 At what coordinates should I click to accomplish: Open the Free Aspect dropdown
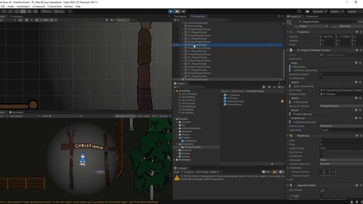(24, 116)
